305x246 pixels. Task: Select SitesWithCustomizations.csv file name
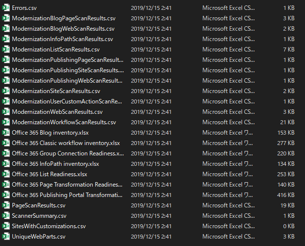pyautogui.click(x=49, y=226)
